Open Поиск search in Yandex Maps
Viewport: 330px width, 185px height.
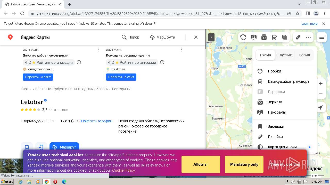pyautogui.click(x=130, y=37)
